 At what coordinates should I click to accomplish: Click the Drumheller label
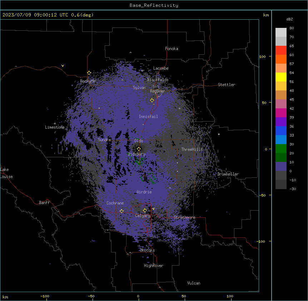click(x=228, y=174)
